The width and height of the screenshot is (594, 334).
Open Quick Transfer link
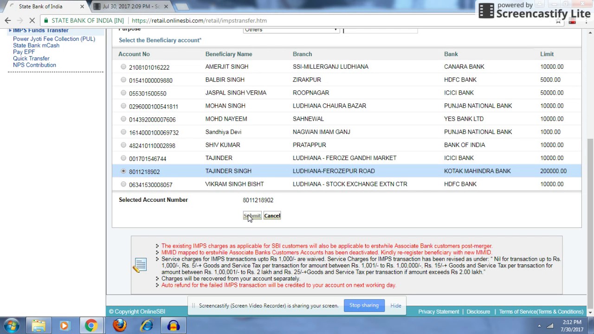tap(31, 58)
